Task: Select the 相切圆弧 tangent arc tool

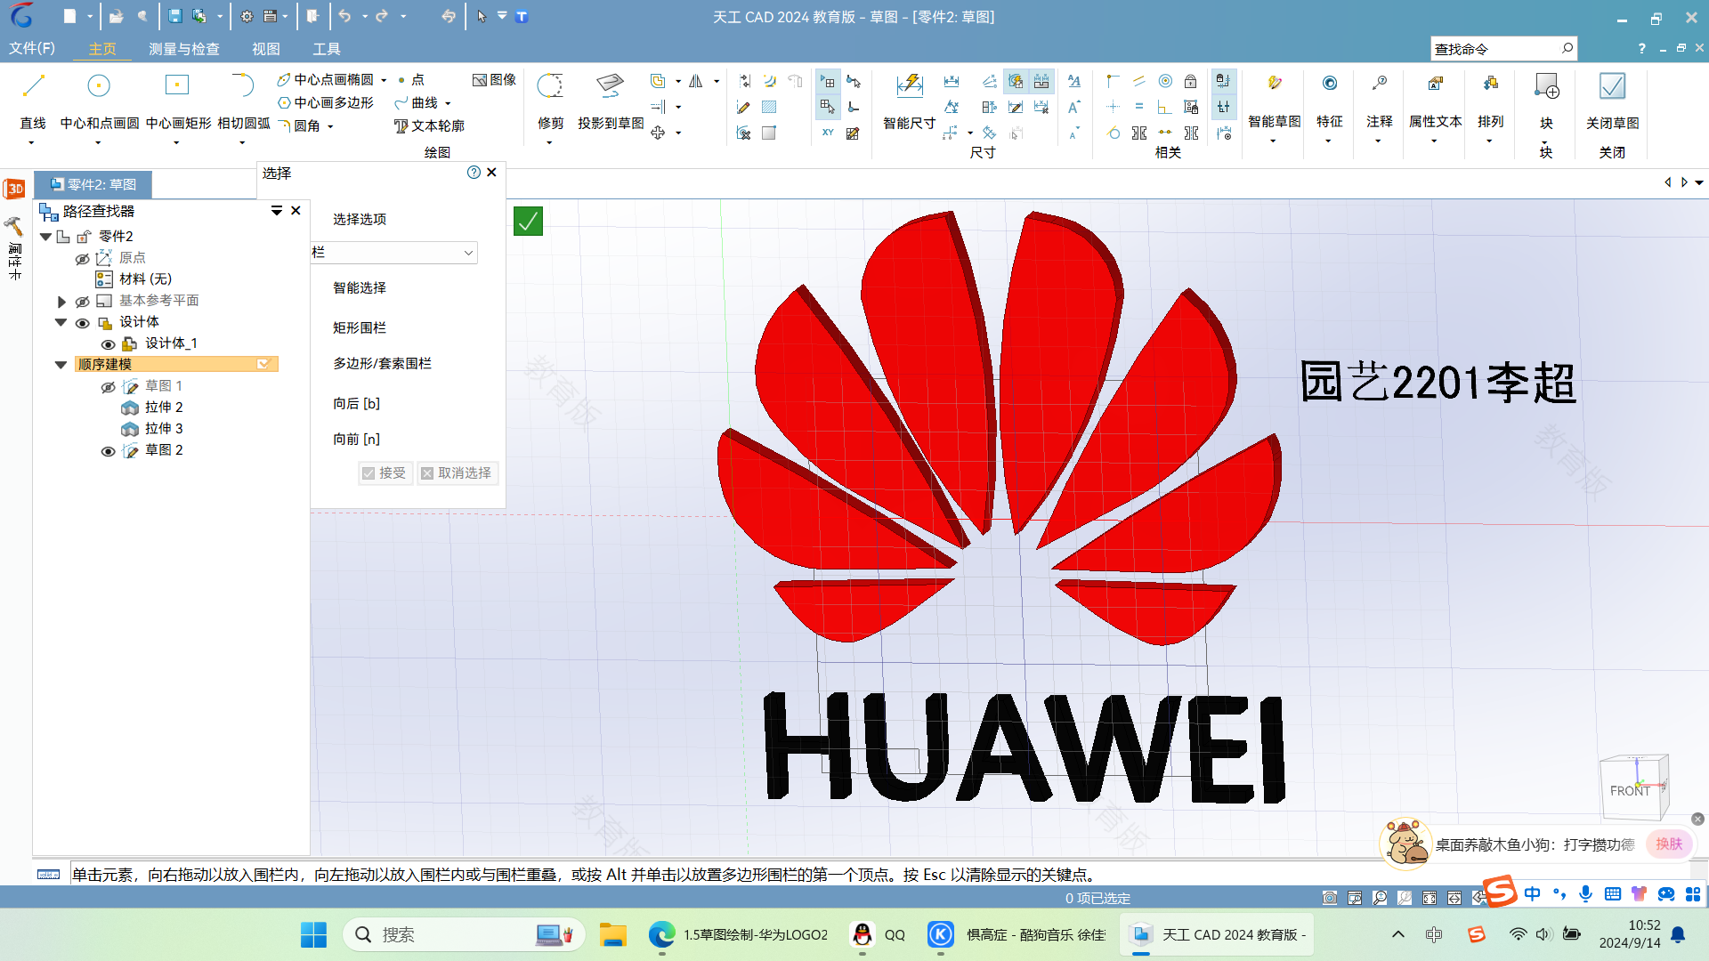Action: [243, 85]
